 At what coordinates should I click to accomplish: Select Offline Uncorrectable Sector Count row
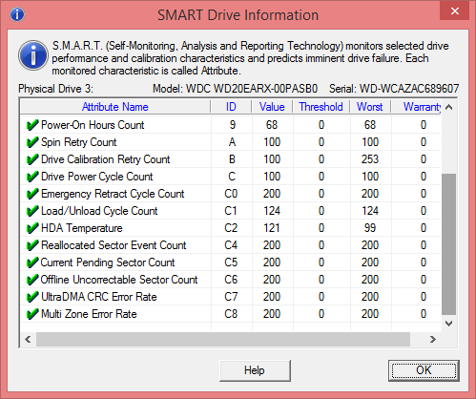click(231, 280)
